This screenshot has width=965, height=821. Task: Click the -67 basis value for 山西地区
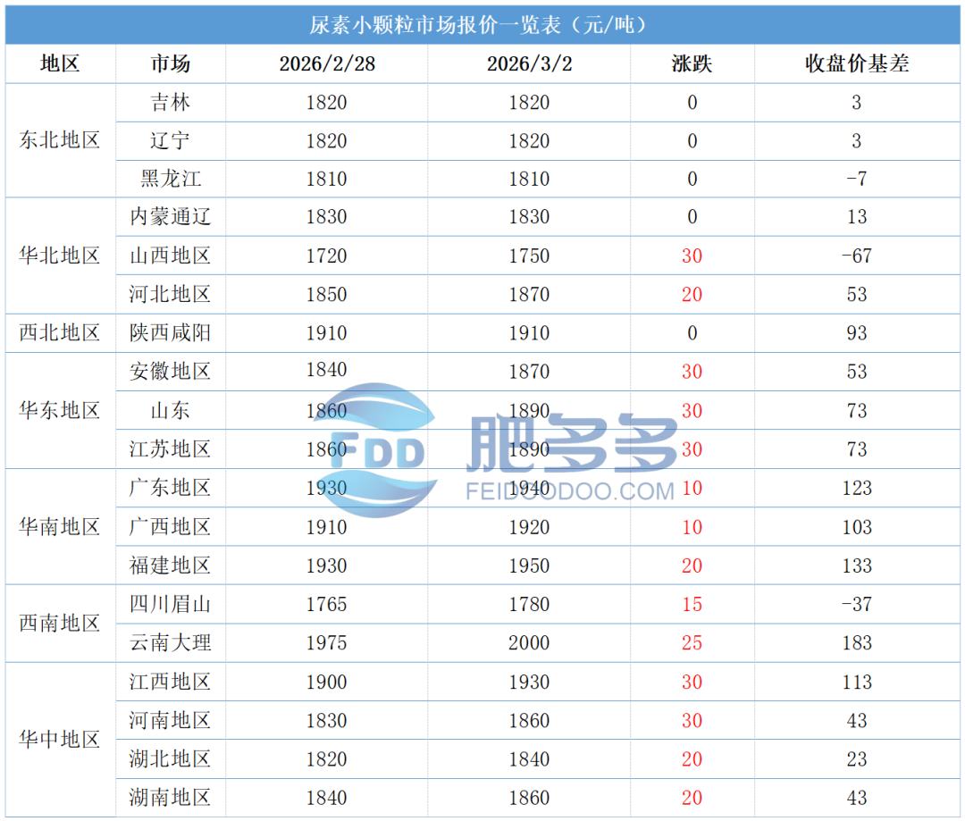pyautogui.click(x=855, y=256)
